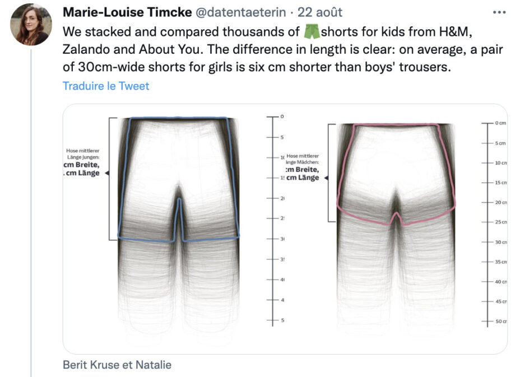Open the @datentaeterin handle link
Viewport: 520px width, 377px height.
pyautogui.click(x=240, y=12)
